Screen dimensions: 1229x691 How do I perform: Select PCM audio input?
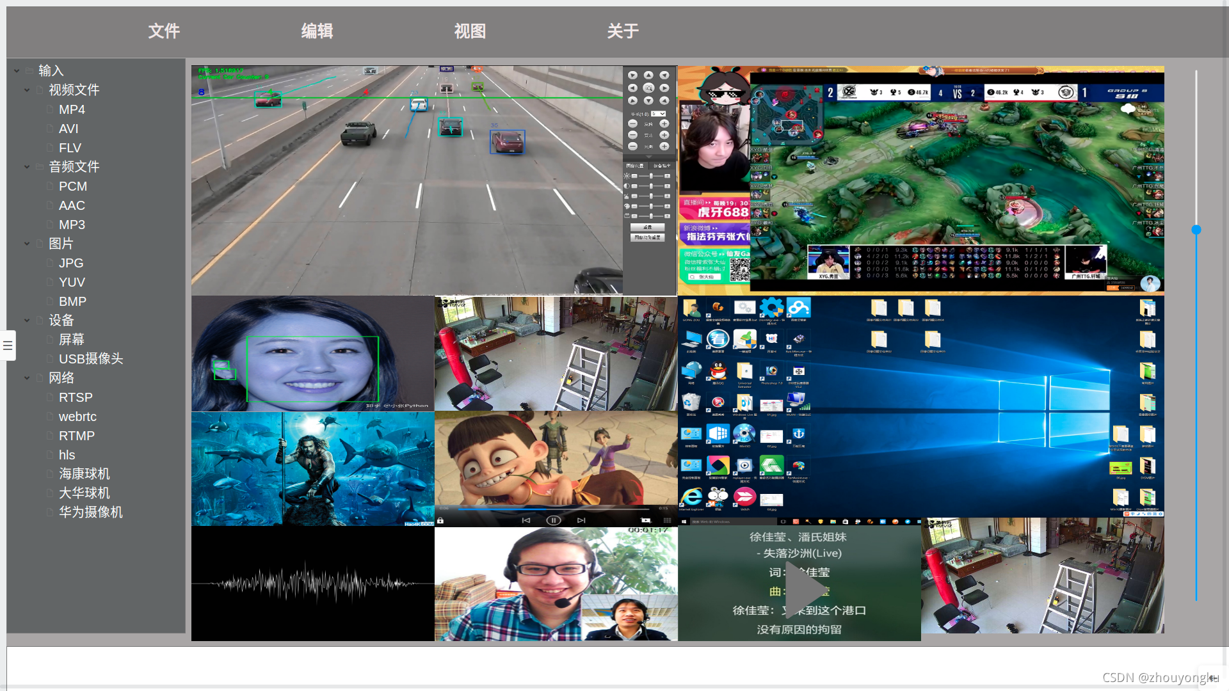(73, 186)
